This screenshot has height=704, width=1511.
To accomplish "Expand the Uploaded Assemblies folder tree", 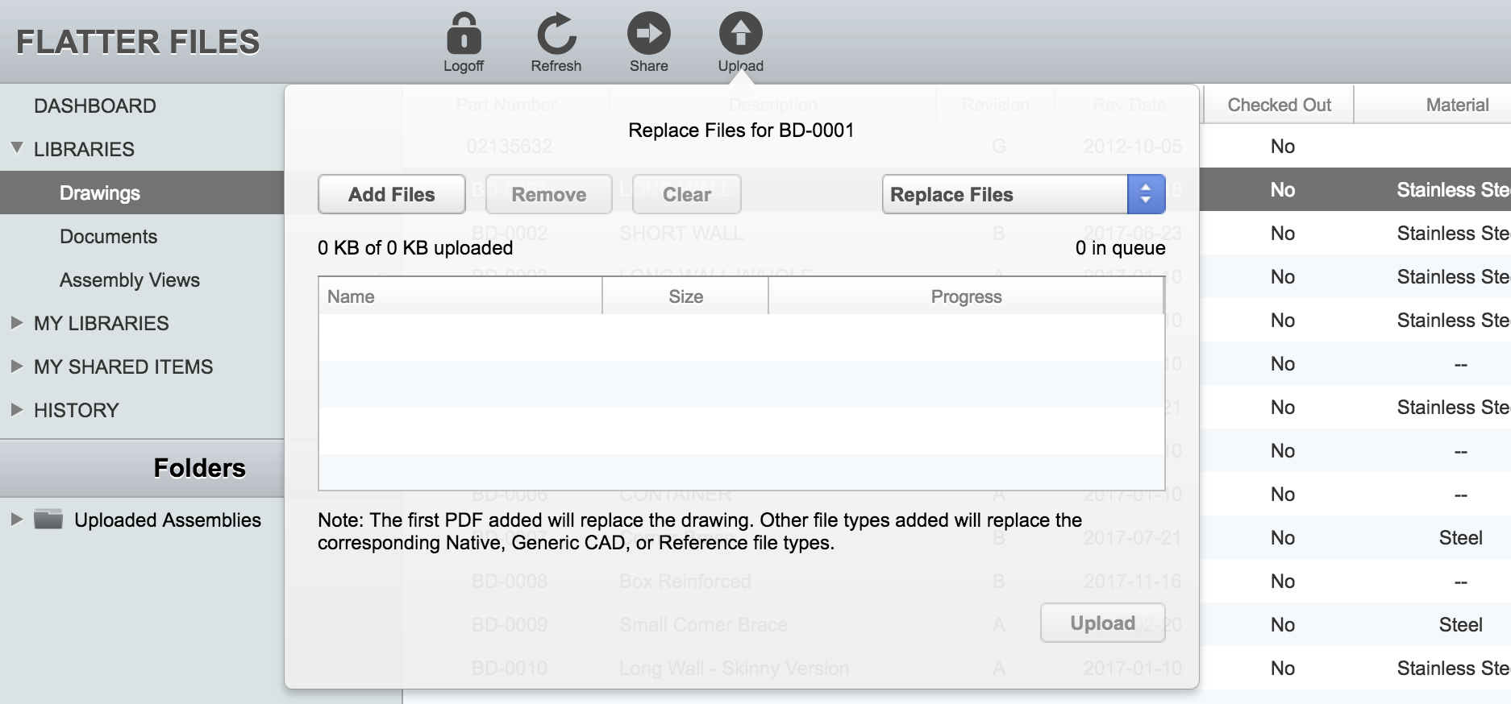I will coord(16,520).
